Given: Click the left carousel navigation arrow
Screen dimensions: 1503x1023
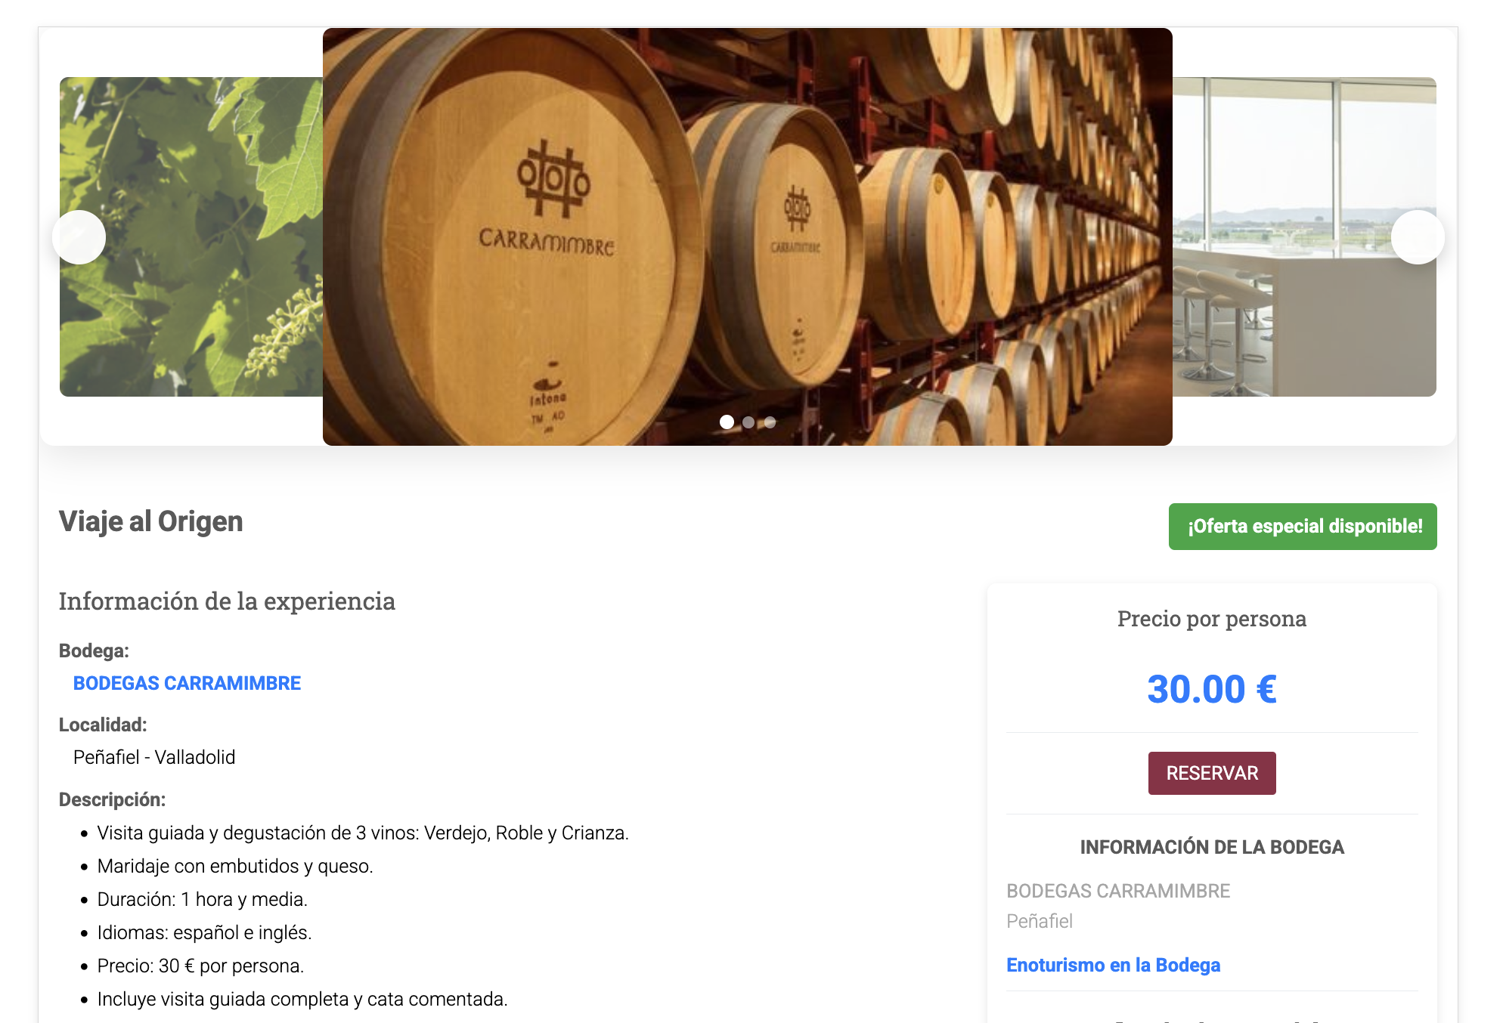Looking at the screenshot, I should pos(79,236).
